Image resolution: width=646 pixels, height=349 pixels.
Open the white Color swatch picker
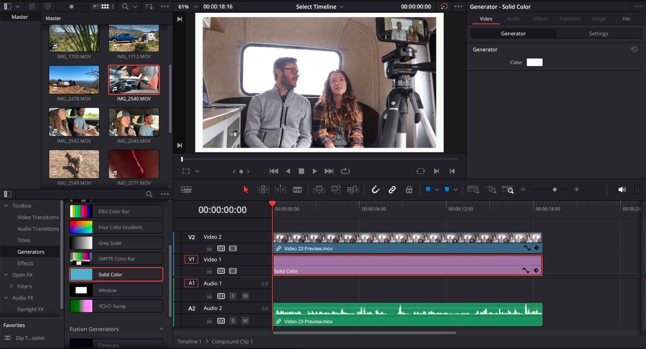pyautogui.click(x=535, y=62)
